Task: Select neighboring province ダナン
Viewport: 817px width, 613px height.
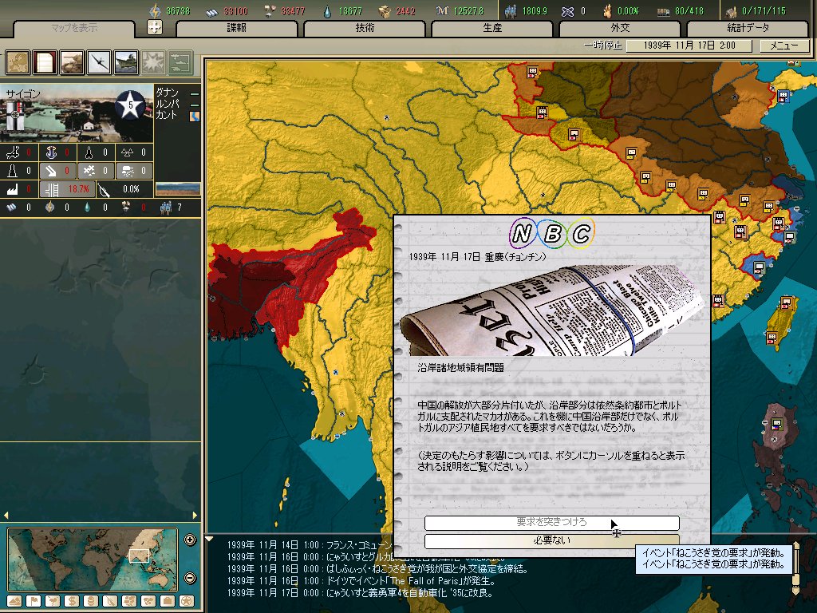Action: 168,93
